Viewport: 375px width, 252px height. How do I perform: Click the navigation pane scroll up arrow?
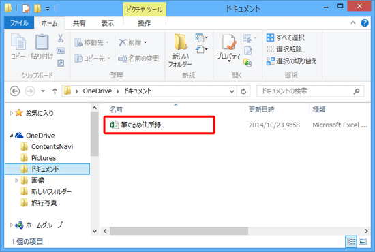pyautogui.click(x=95, y=108)
